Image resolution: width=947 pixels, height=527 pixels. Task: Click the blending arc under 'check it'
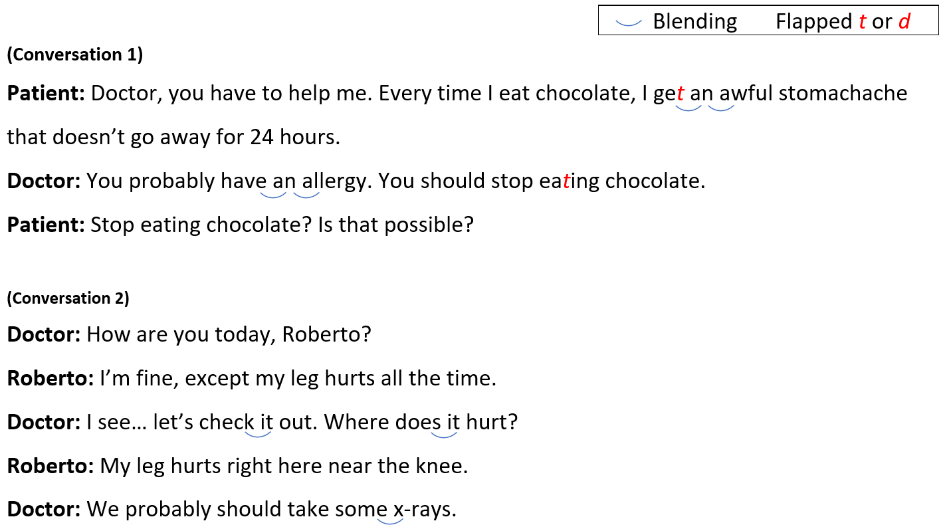click(259, 434)
